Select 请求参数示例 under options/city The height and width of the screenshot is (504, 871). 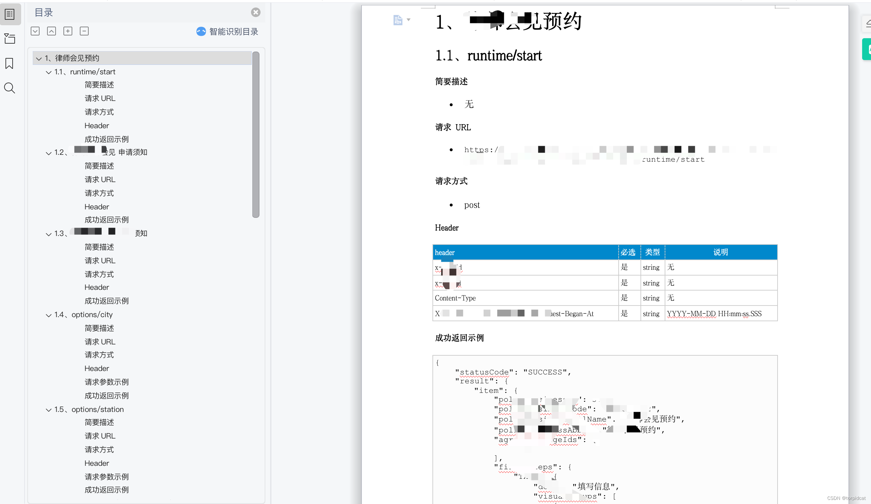pos(106,382)
